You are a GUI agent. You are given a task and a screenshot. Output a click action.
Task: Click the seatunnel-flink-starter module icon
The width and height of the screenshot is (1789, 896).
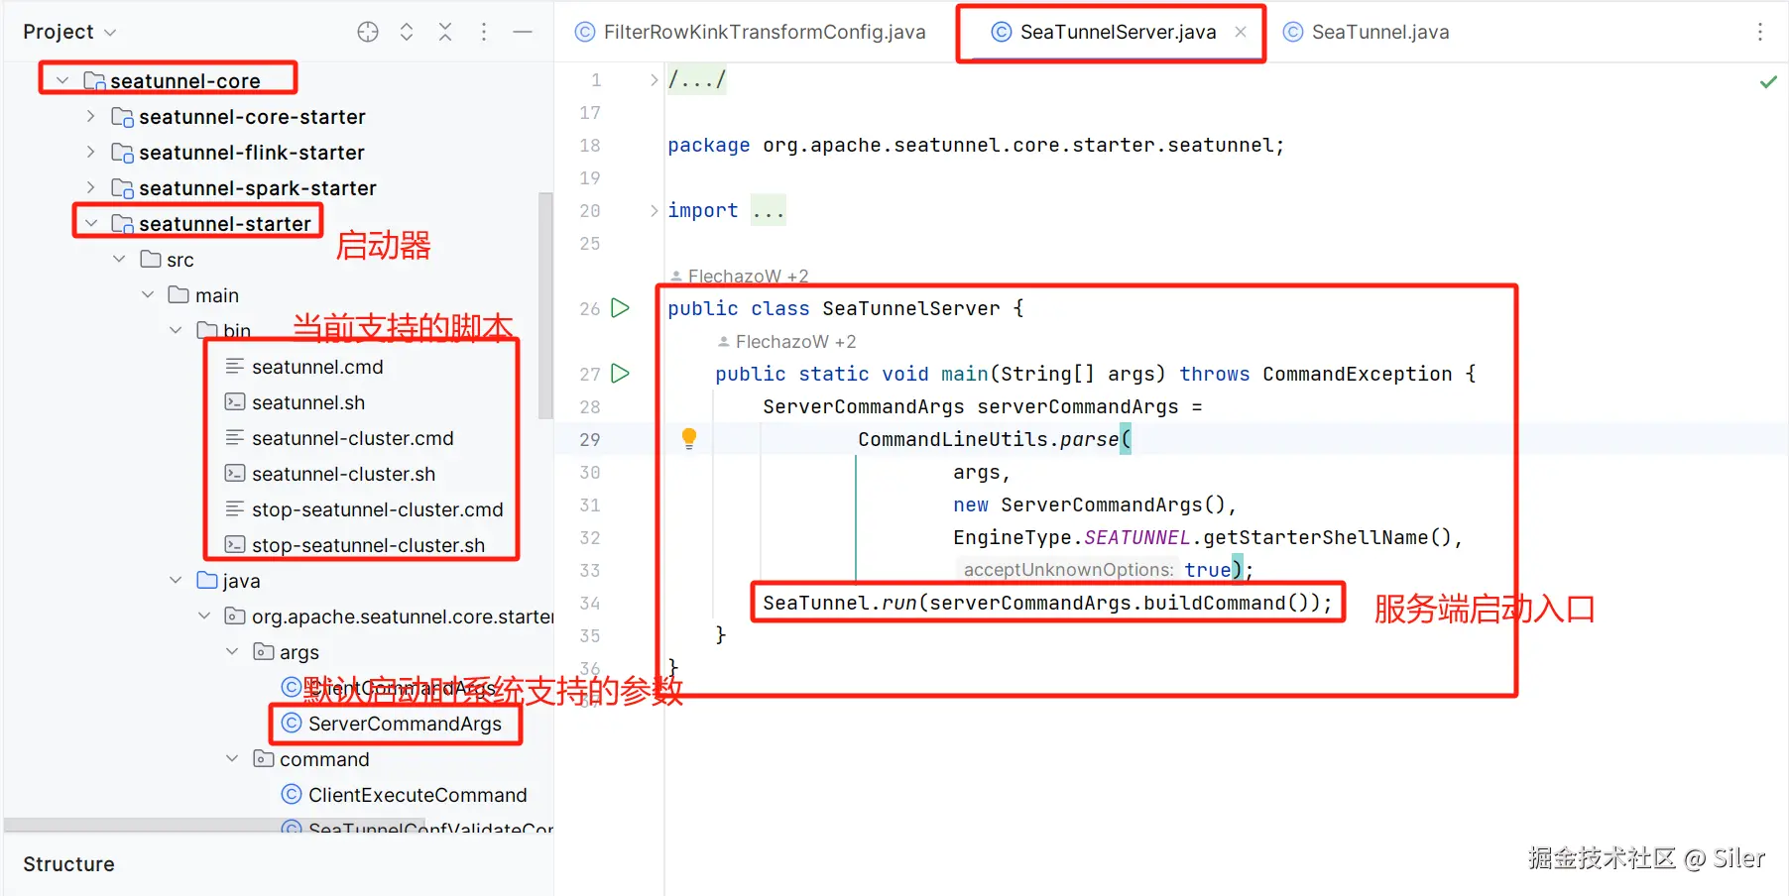coord(123,153)
